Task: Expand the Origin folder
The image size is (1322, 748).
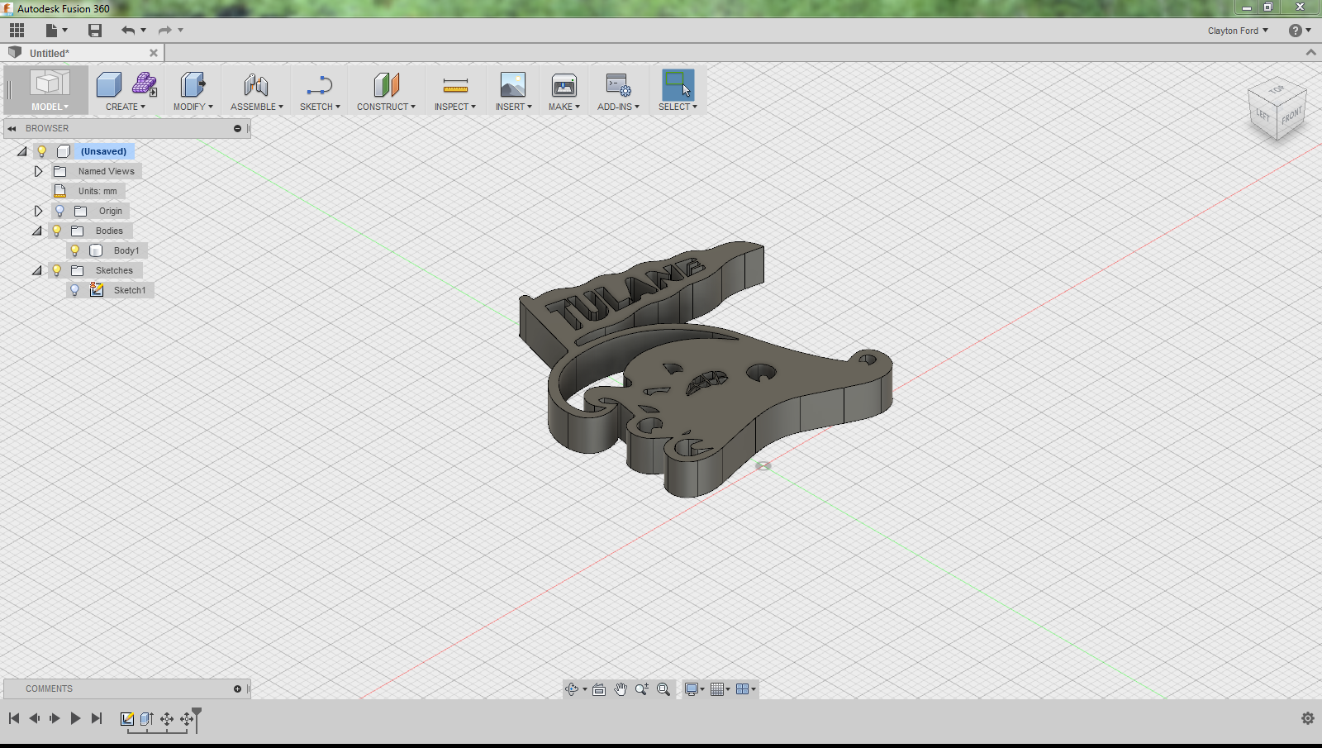Action: pyautogui.click(x=38, y=211)
